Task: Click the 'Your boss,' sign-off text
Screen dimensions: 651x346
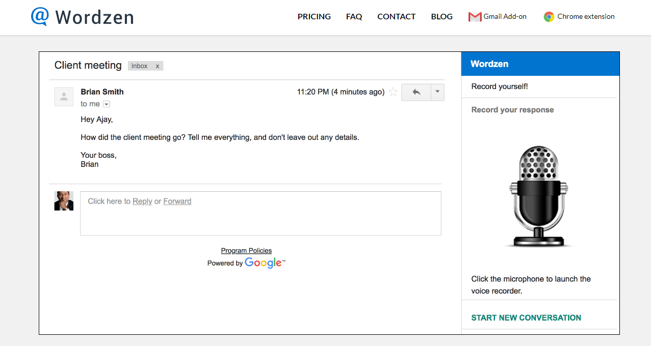Action: [98, 155]
